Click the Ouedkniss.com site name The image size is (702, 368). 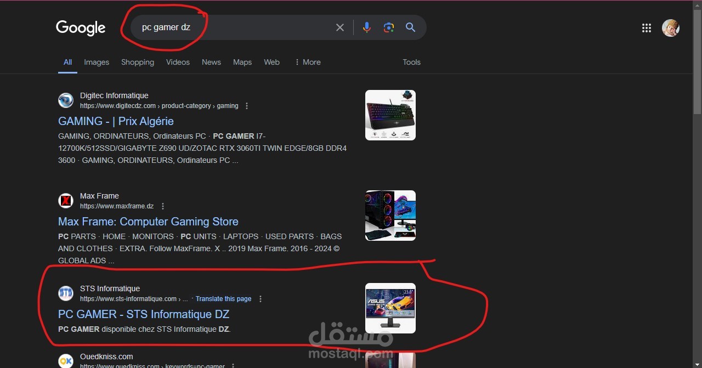point(106,356)
